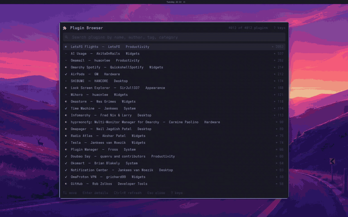Viewport: 348px width, 217px height.
Task: Click the star count 174 for SHIBUMI
Action: (x=279, y=81)
